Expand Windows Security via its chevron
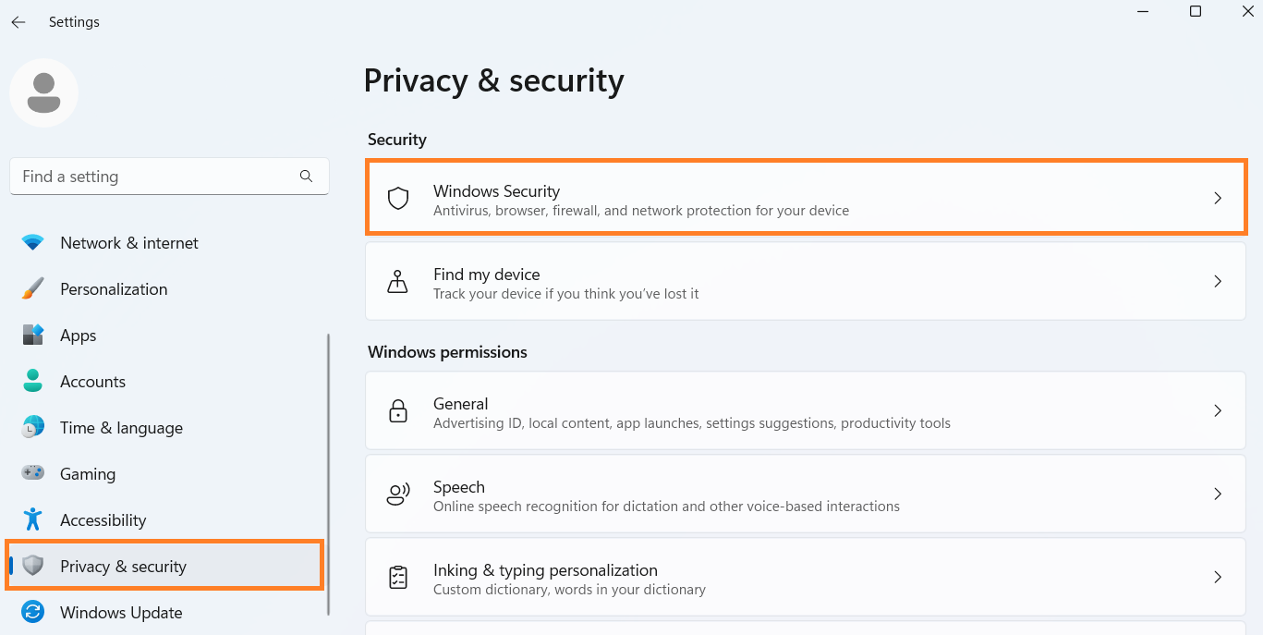Screen dimensions: 1263x635 pos(1218,199)
